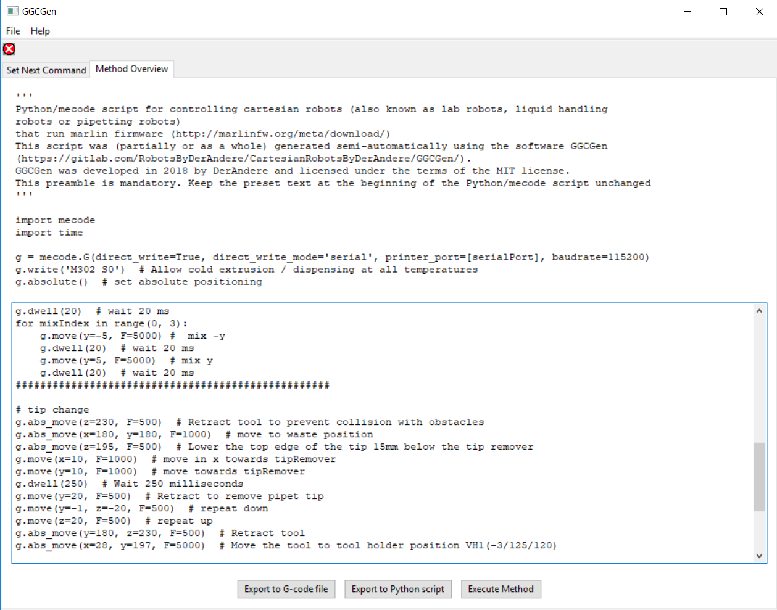777x610 pixels.
Task: Run the script with Execute Method
Action: (501, 589)
